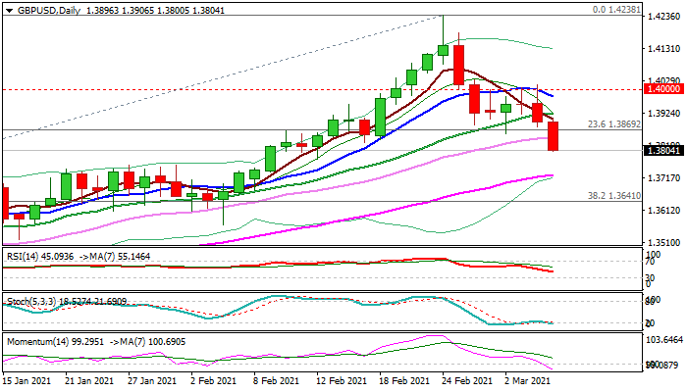Select the 1.37170 price axis label
687x392 pixels.
point(663,177)
